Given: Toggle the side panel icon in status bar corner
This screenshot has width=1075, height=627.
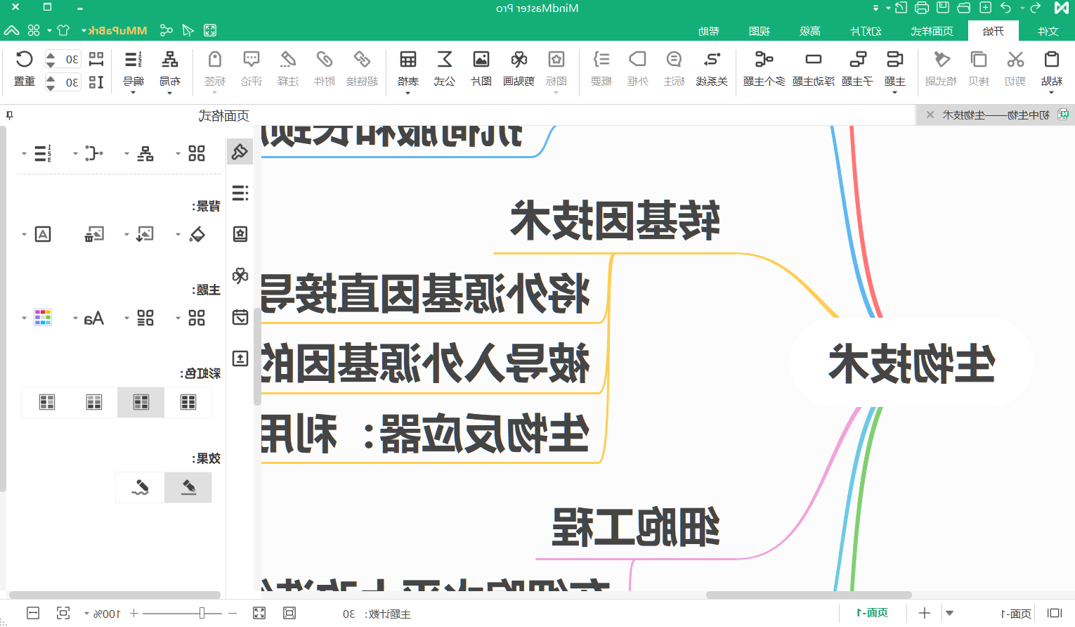Looking at the screenshot, I should [1054, 613].
